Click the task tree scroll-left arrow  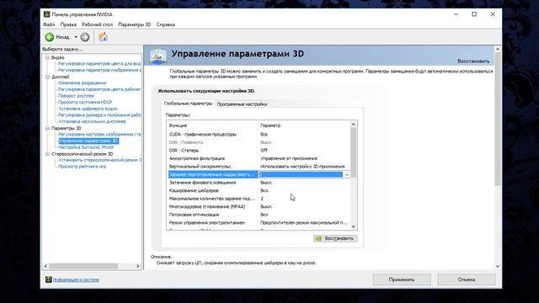tap(45, 266)
